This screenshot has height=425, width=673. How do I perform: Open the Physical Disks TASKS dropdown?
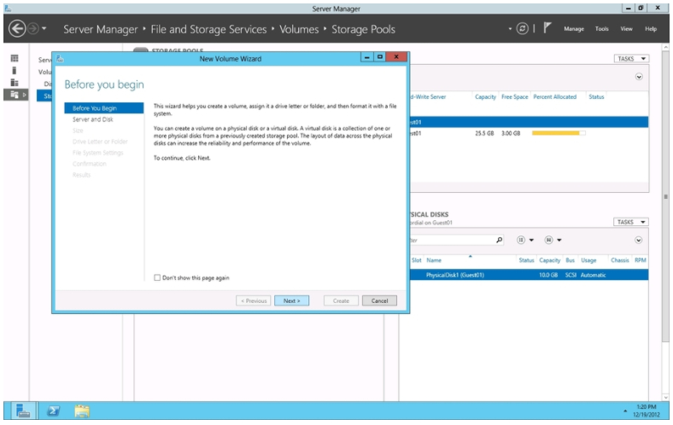(631, 222)
